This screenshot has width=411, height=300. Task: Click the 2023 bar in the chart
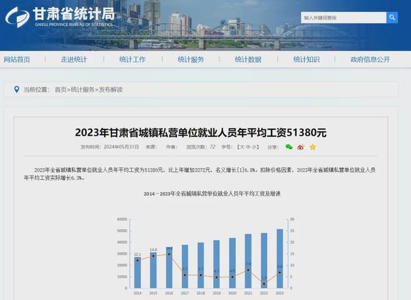[280, 258]
